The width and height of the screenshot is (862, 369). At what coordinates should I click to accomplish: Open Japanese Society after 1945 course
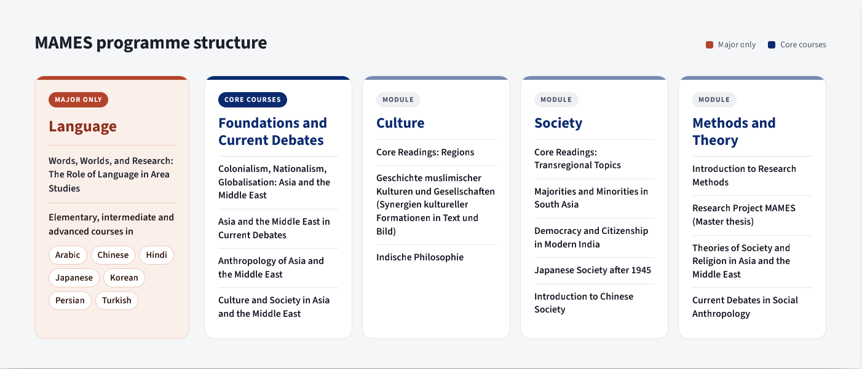[593, 270]
